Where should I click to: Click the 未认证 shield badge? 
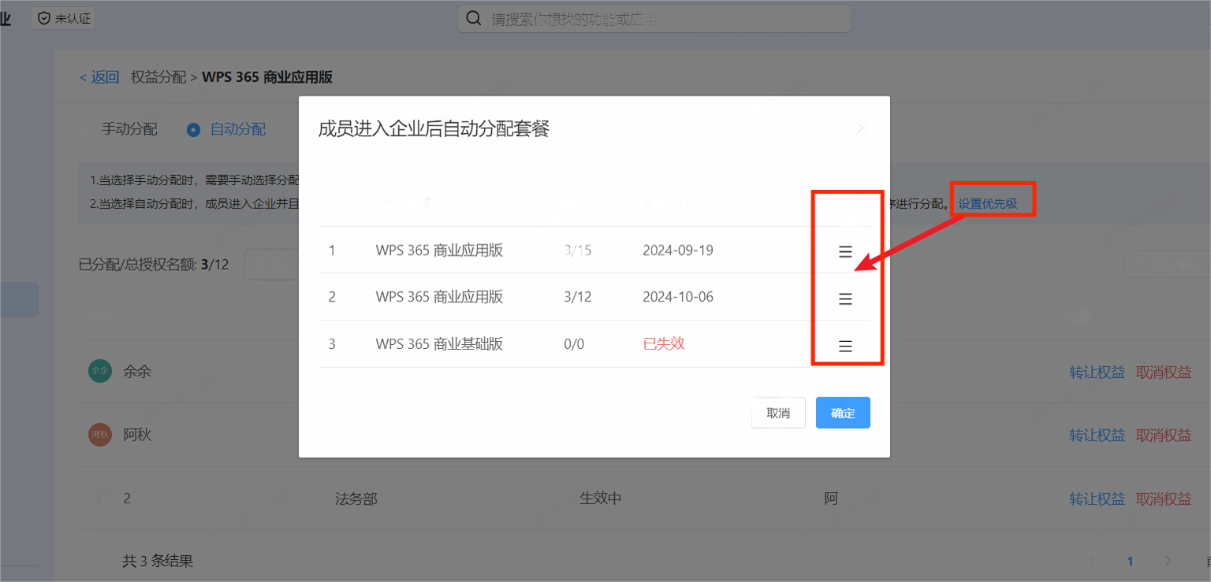click(x=64, y=18)
